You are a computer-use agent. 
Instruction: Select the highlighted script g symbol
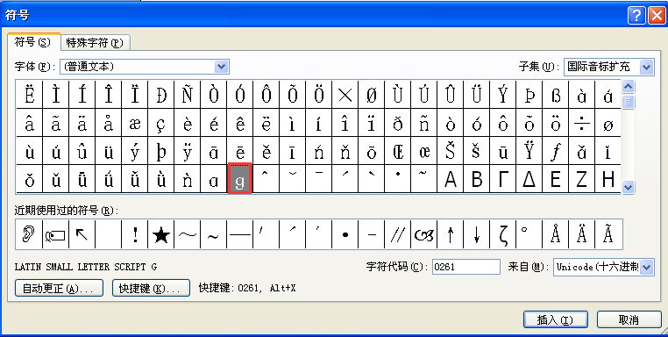pyautogui.click(x=240, y=179)
